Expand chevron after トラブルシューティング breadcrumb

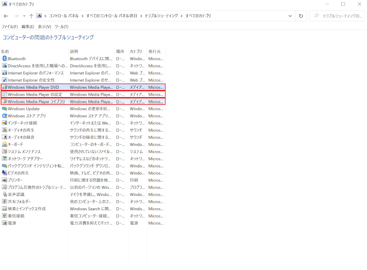pos(182,16)
